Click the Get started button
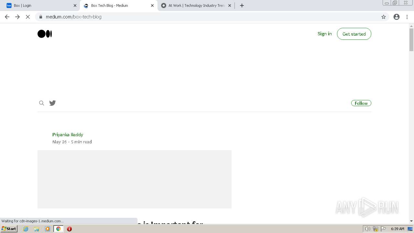This screenshot has width=414, height=233. click(x=354, y=34)
